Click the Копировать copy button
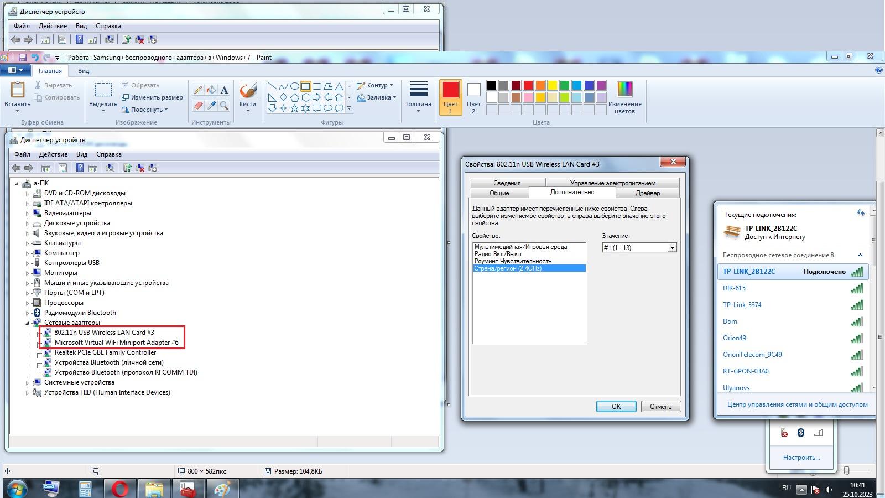 (57, 97)
